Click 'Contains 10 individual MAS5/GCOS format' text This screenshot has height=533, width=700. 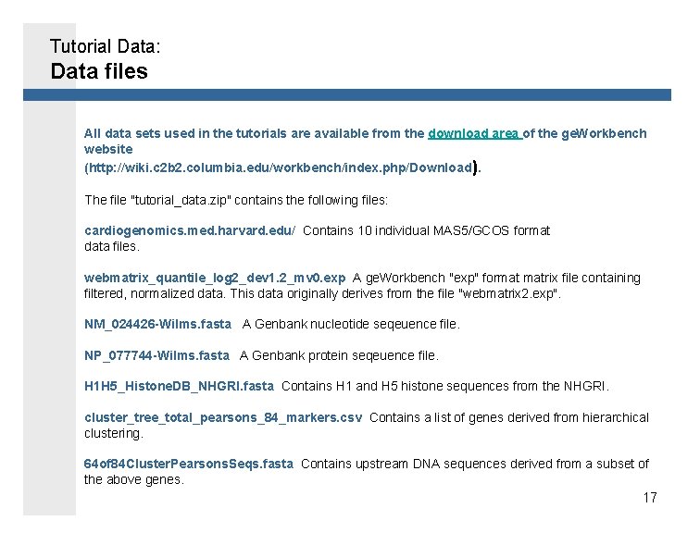point(426,230)
